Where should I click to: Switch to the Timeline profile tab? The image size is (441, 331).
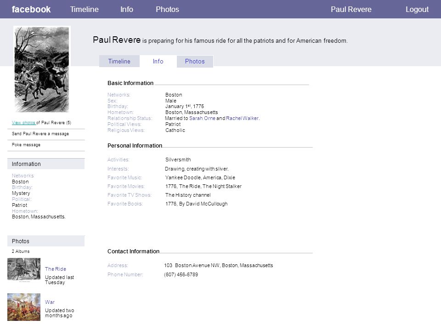[119, 61]
